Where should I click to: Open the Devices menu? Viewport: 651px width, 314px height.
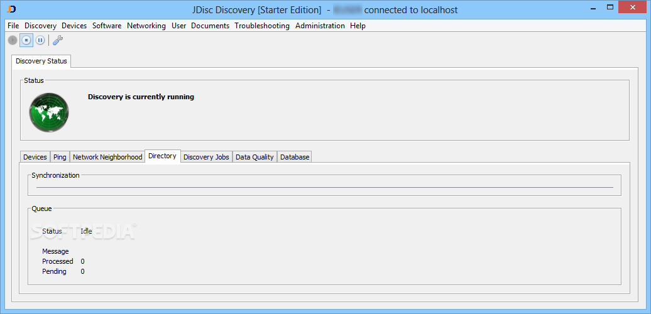(74, 26)
